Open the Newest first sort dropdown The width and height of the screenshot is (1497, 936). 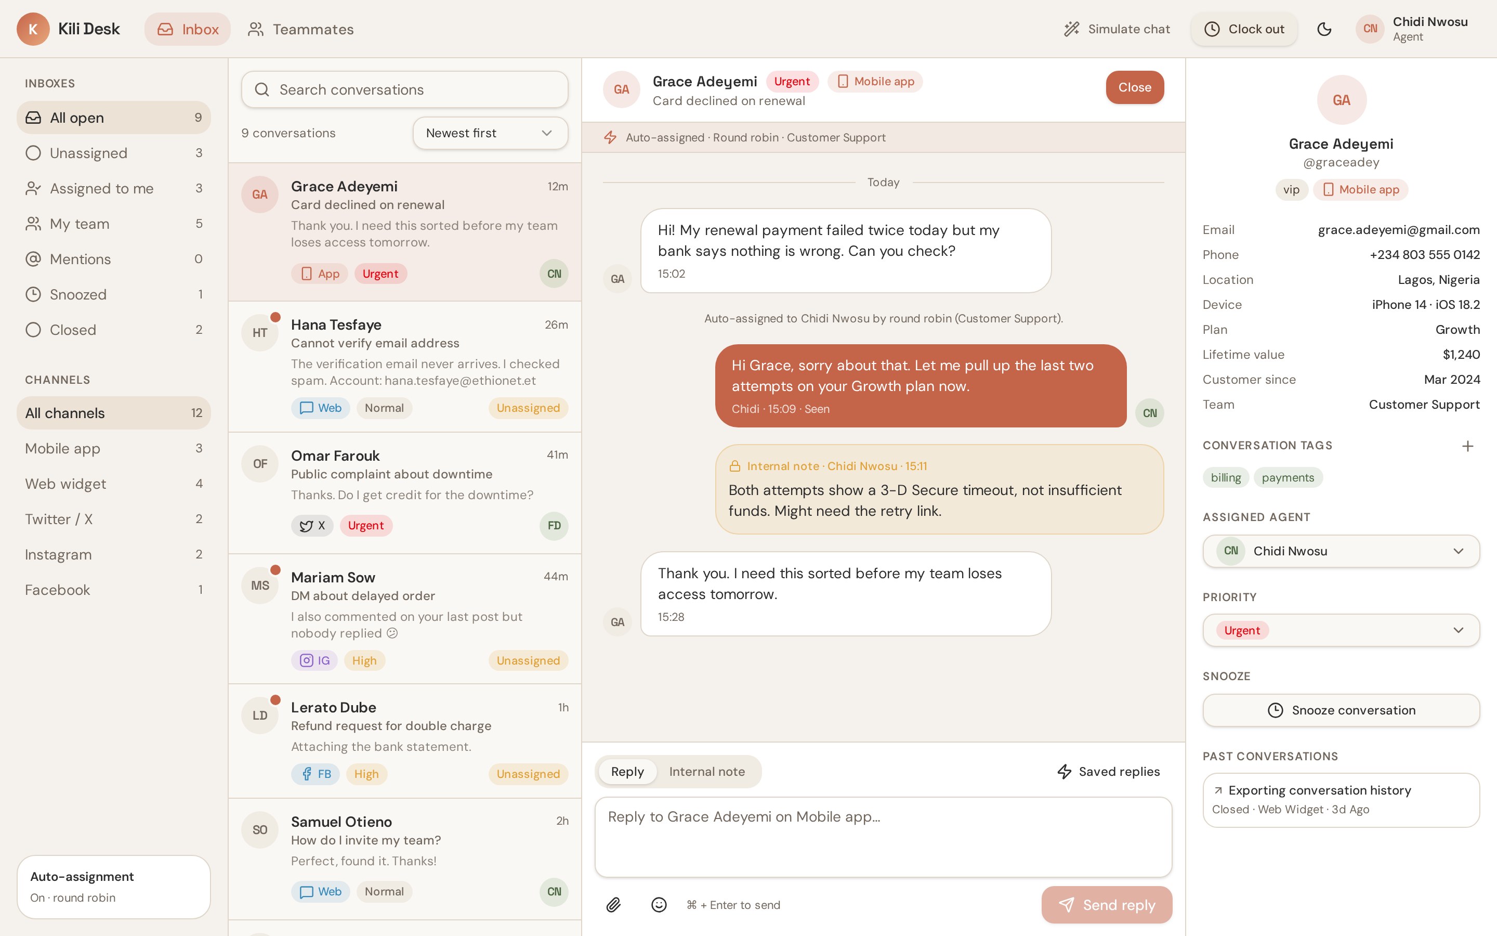490,133
